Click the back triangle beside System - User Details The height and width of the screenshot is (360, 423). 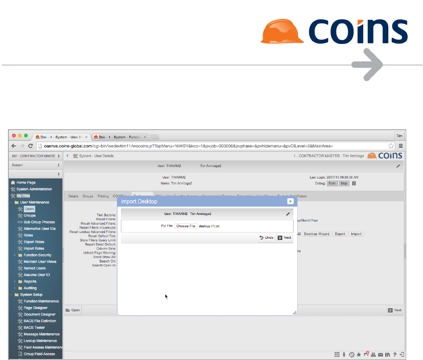pos(67,156)
